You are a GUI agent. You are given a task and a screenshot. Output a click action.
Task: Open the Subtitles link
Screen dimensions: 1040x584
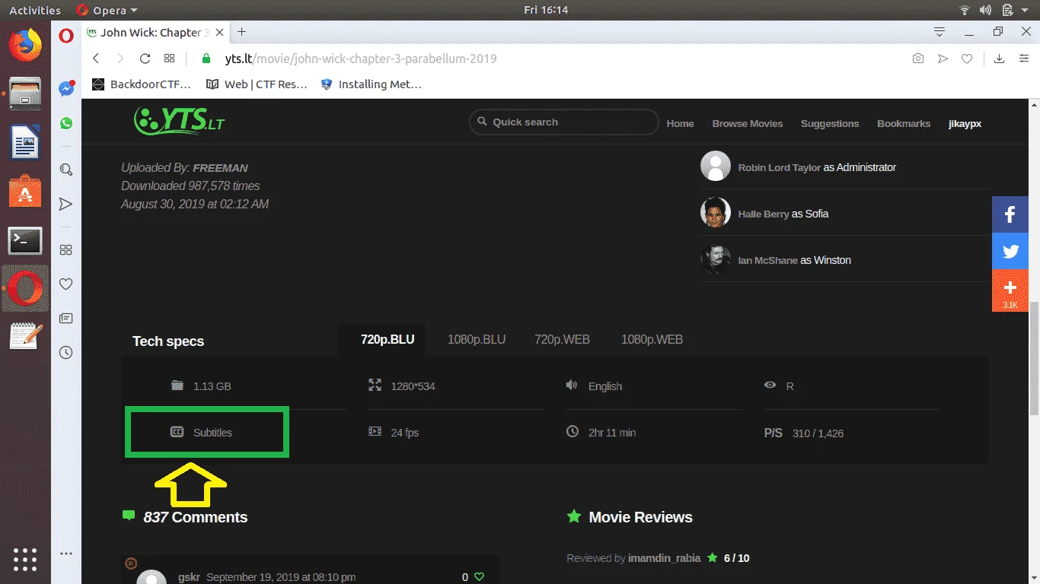pos(212,433)
